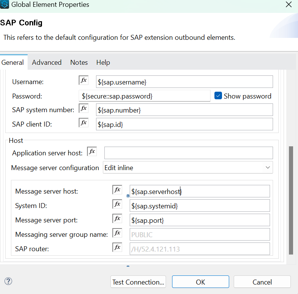
Task: Toggle fx for Messaging server group name
Action: click(x=117, y=233)
